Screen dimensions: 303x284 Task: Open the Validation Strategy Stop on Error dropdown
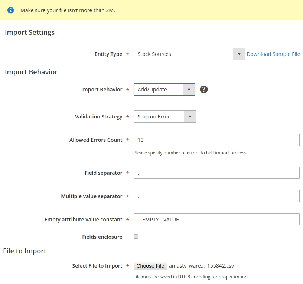tap(164, 117)
